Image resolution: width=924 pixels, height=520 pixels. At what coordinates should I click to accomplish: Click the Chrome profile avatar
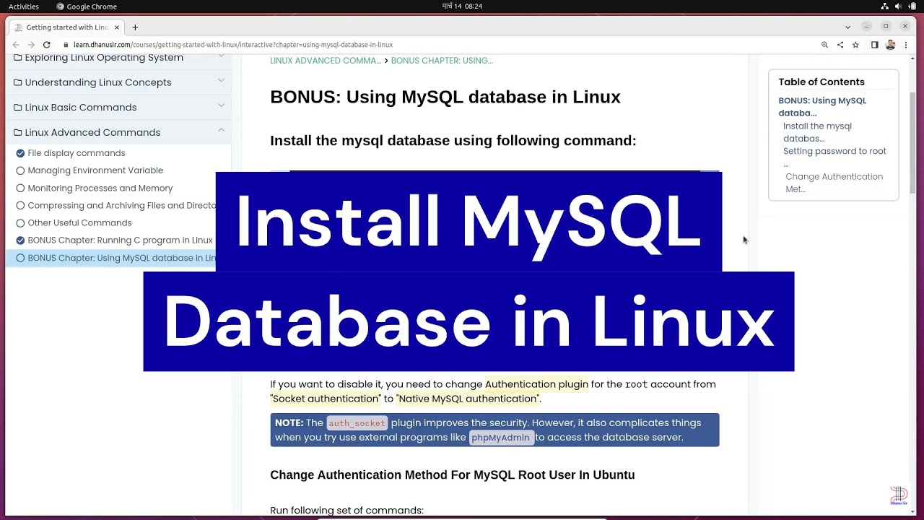(890, 45)
